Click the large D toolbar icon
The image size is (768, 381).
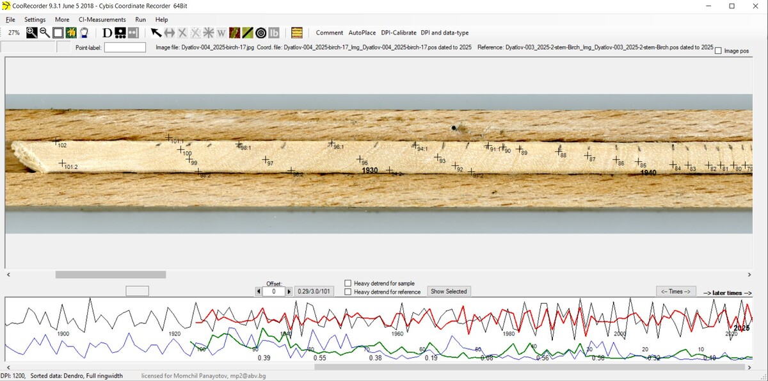click(x=107, y=33)
